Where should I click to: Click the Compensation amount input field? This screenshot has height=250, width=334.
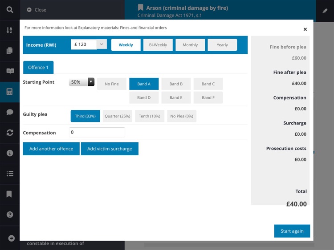point(97,132)
